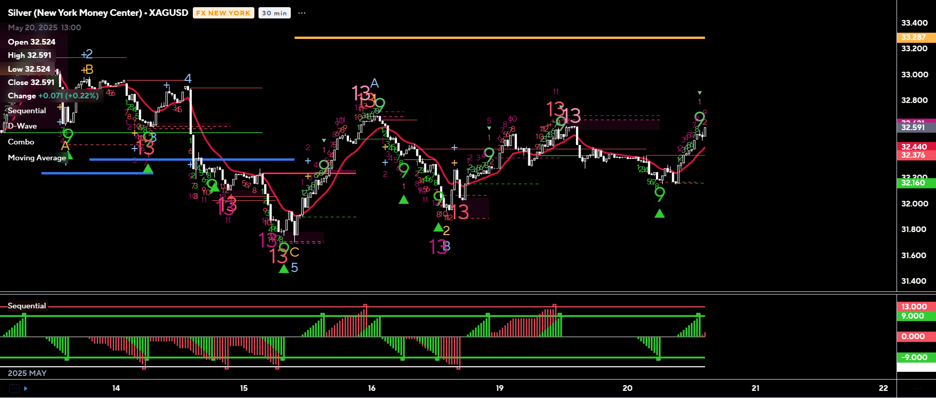Toggle the D-Wave indicator legend
Screen dimensions: 936x398
point(22,126)
